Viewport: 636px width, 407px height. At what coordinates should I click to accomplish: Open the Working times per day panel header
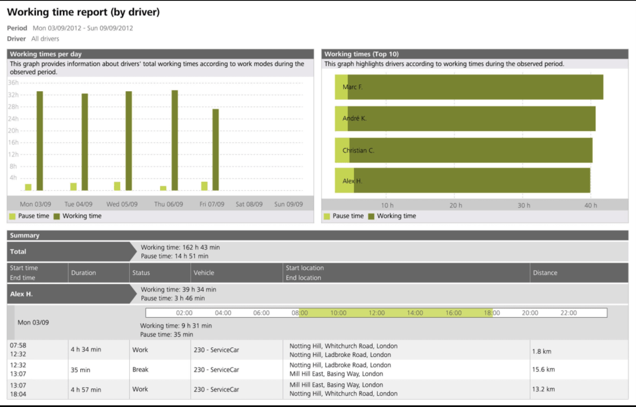45,54
